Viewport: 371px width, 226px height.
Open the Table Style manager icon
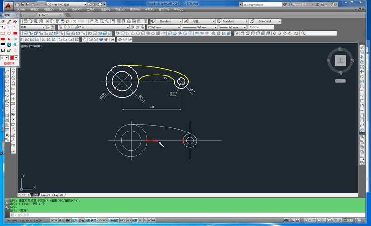point(219,21)
